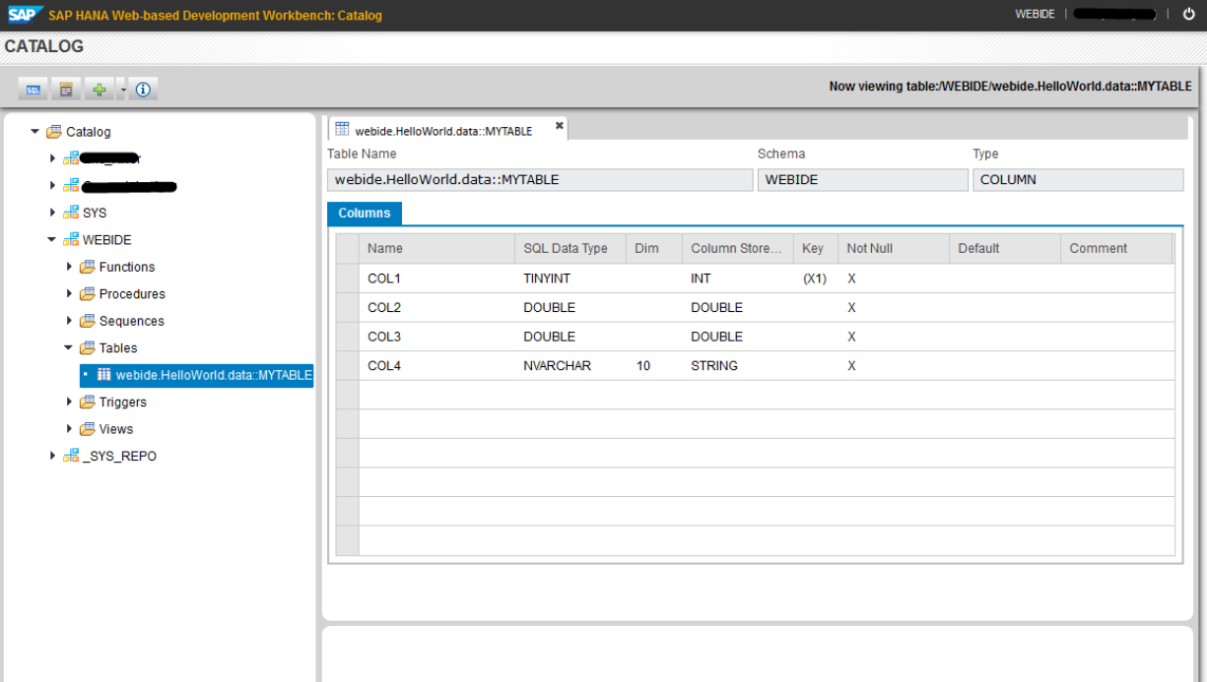Check the Not Null cell for COL1
The width and height of the screenshot is (1207, 682).
[849, 278]
